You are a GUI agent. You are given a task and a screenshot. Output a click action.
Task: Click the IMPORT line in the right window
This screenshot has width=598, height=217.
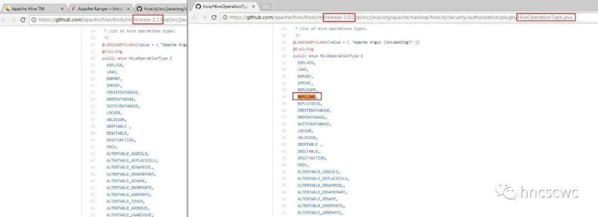click(x=305, y=83)
